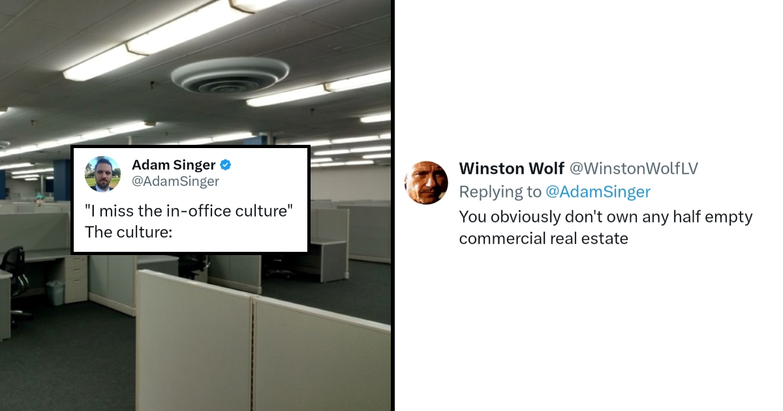Click "The culture:" line in the tweet
The width and height of the screenshot is (783, 411).
pos(129,231)
